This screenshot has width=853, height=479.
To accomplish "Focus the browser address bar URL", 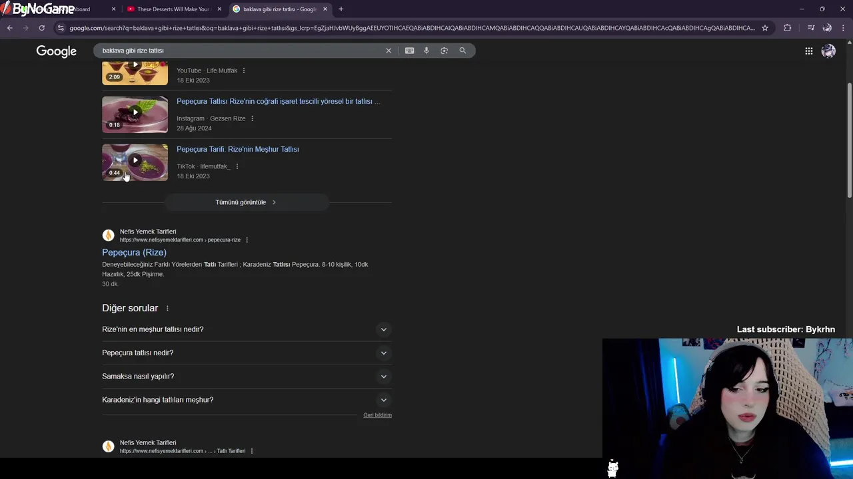I will (x=412, y=28).
